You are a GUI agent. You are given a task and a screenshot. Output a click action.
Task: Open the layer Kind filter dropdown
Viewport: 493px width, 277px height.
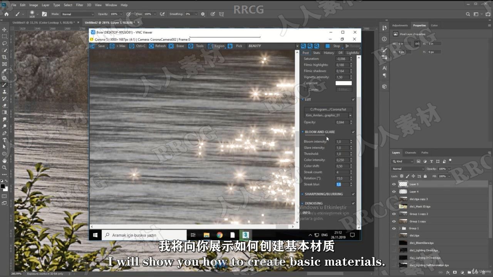(x=403, y=162)
